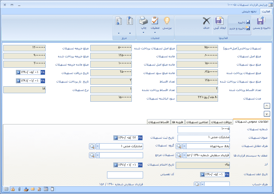
Task: Open the calendar icon in bottom bar
Action: click(46, 189)
